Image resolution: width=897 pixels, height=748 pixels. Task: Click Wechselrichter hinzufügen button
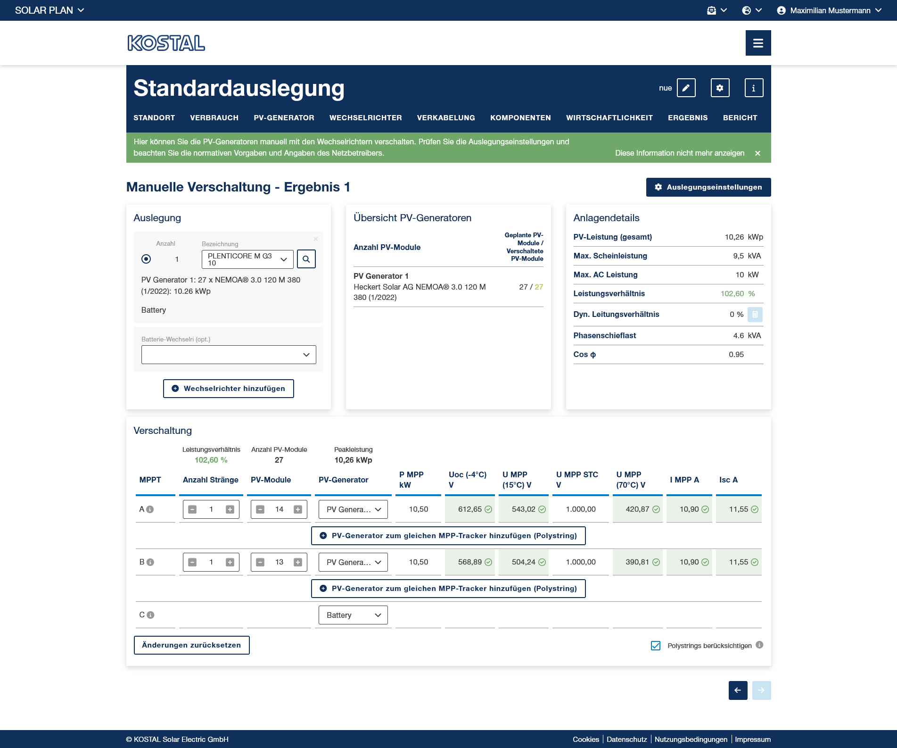click(229, 389)
